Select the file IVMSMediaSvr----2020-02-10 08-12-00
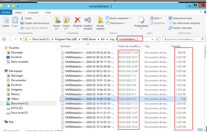The width and height of the screenshot is (207, 132). pyautogui.click(x=123, y=99)
